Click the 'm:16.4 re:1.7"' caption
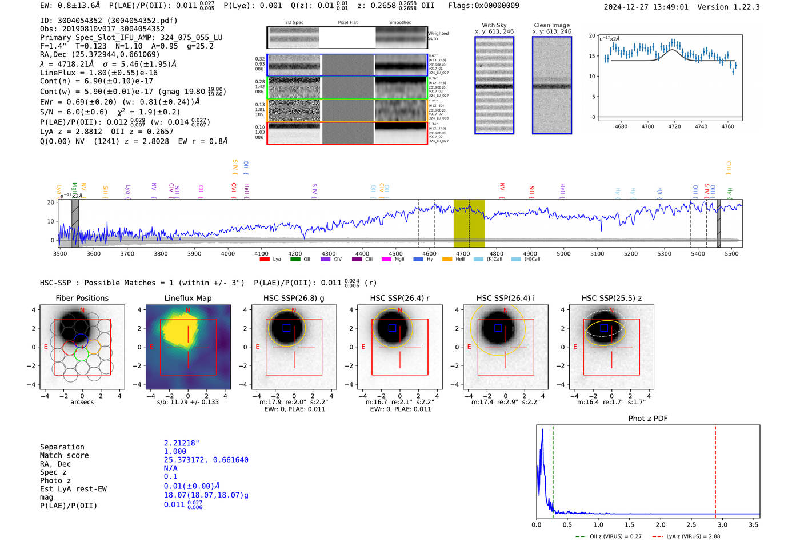This screenshot has width=800, height=545. (611, 402)
